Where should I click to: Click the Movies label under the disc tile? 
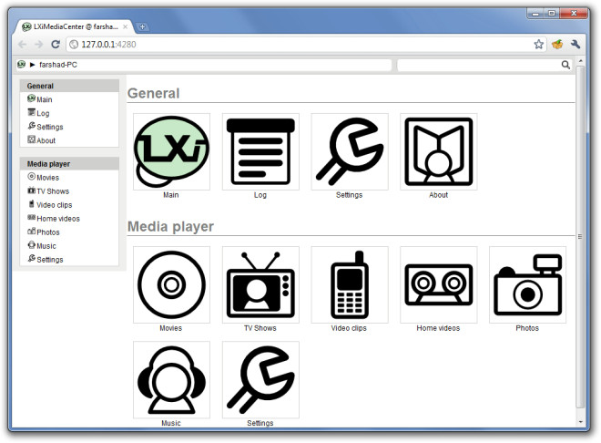(171, 328)
